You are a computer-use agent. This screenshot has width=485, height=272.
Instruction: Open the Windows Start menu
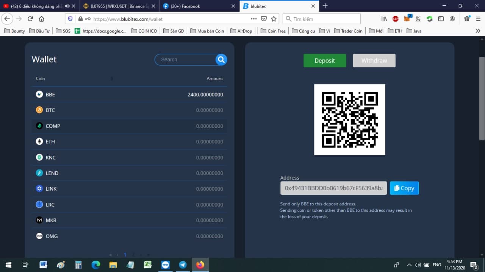[8, 265]
